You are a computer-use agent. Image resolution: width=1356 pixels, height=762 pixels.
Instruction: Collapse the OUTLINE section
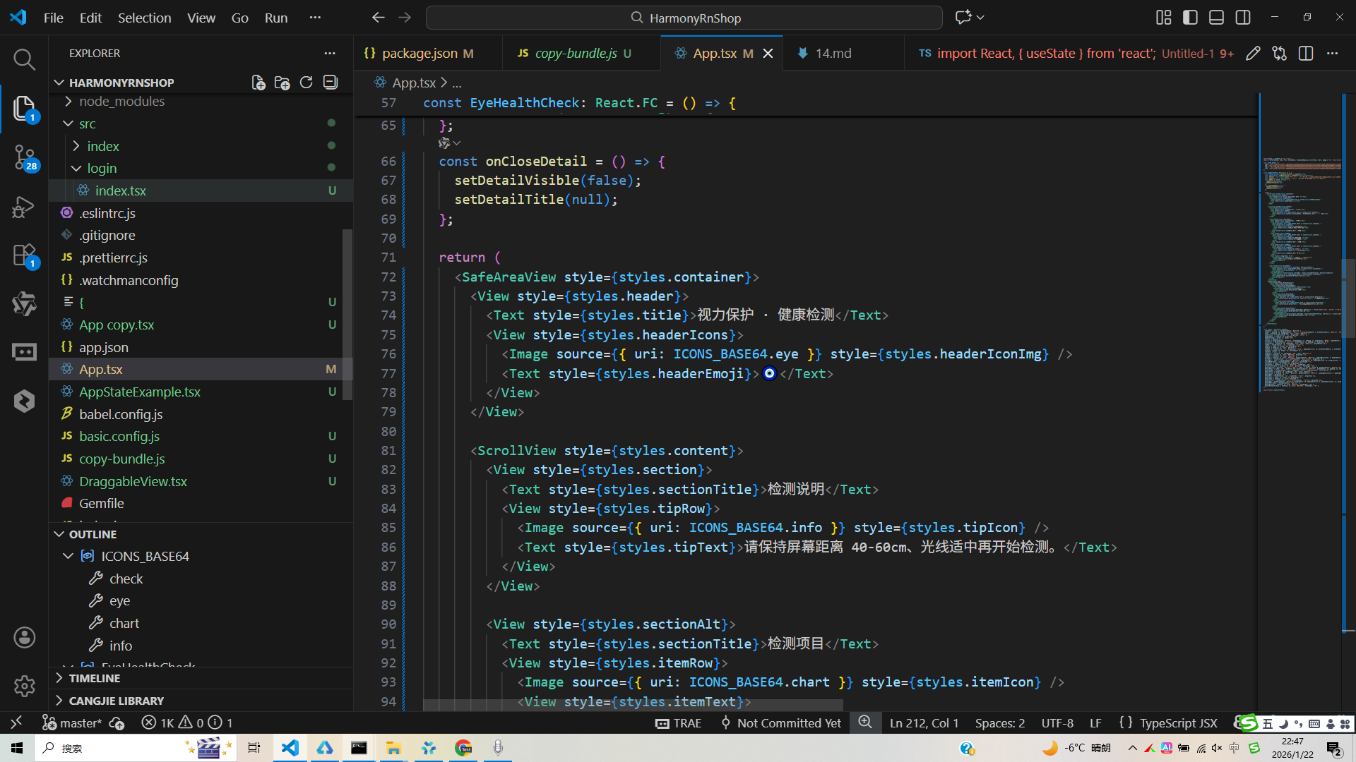tap(92, 534)
